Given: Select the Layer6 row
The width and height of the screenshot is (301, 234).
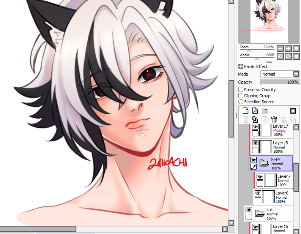Looking at the screenshot, I should click(x=273, y=196).
